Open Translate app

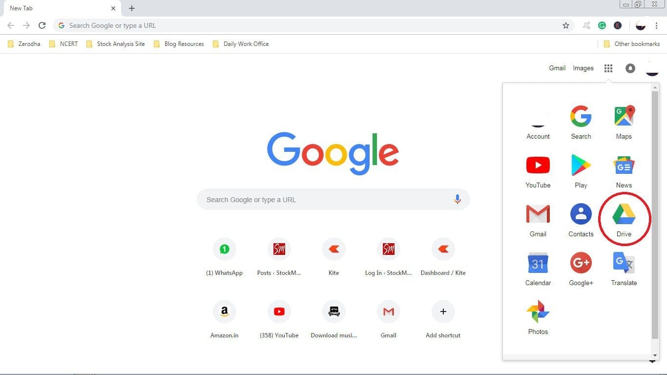624,269
